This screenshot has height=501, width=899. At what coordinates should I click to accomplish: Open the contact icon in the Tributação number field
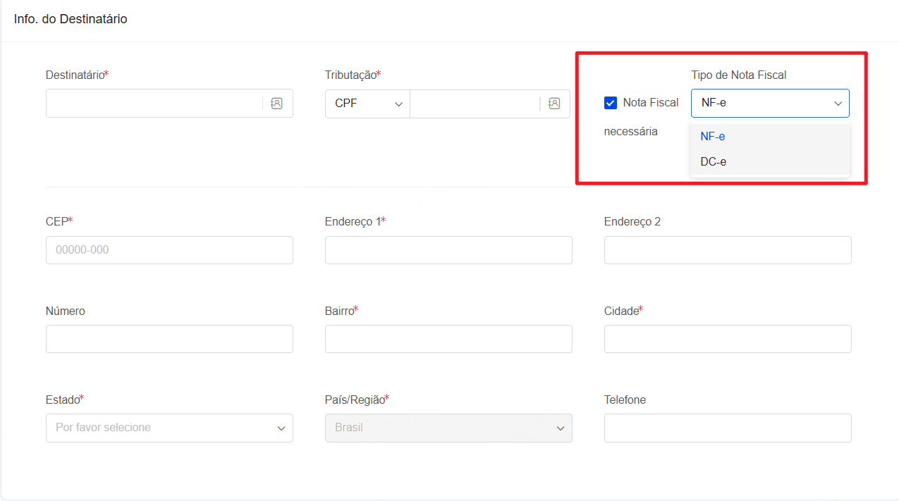tap(554, 104)
